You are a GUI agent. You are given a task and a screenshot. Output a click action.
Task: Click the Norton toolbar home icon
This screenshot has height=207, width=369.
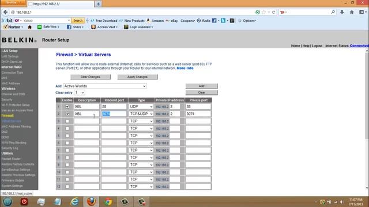click(29, 27)
